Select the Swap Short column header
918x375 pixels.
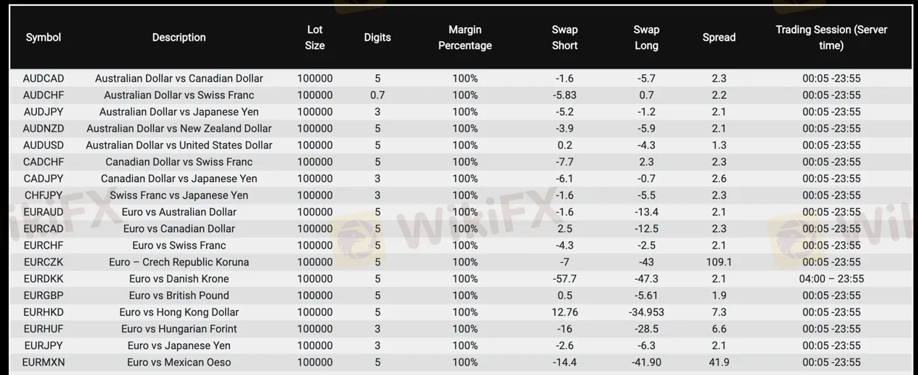565,38
